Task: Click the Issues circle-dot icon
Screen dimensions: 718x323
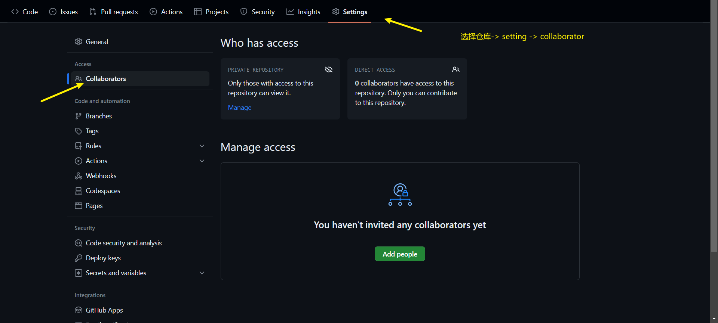Action: [x=53, y=12]
